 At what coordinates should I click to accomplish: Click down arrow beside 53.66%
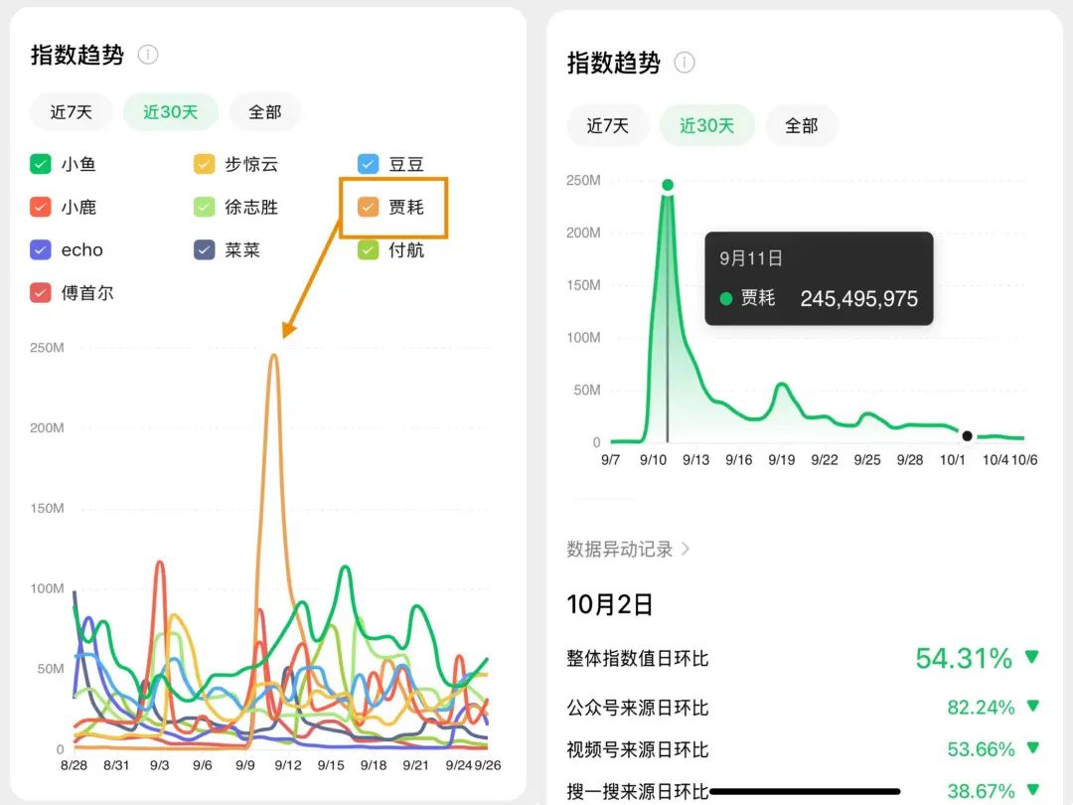click(x=1033, y=748)
